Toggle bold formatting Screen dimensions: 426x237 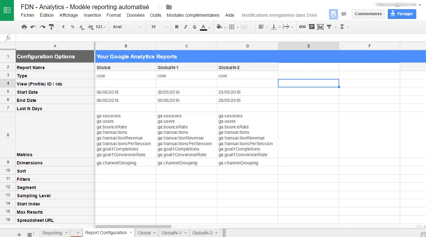pos(177,27)
